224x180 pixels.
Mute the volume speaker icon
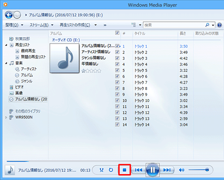(181, 170)
